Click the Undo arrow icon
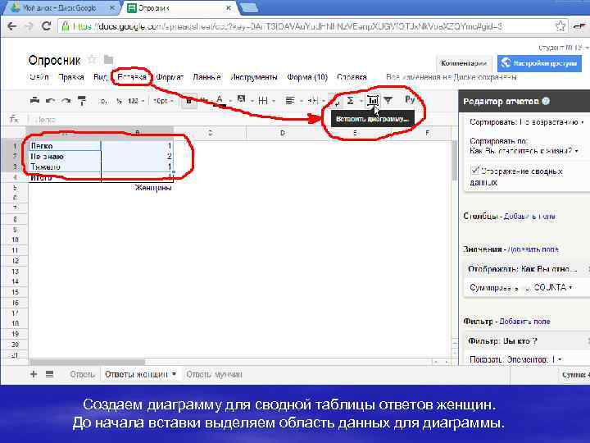This screenshot has height=443, width=590. (50, 101)
